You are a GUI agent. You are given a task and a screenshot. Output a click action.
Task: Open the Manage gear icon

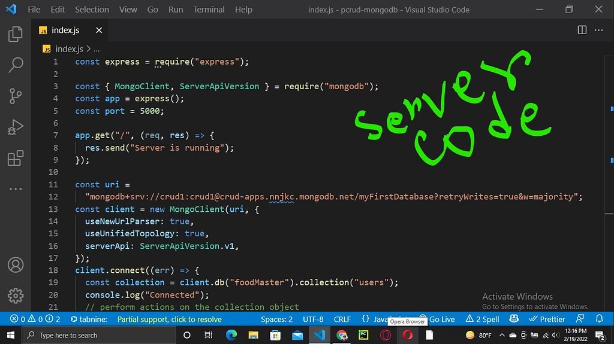point(16,296)
